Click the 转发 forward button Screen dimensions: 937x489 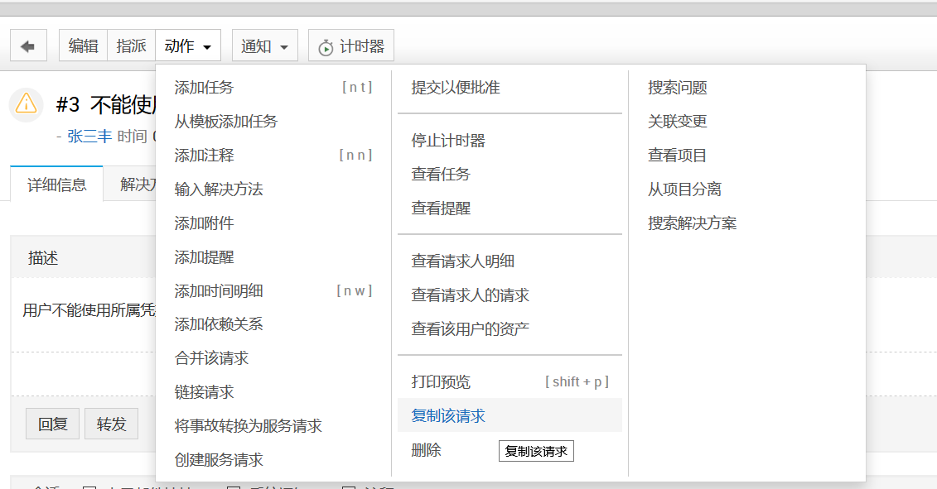click(111, 424)
